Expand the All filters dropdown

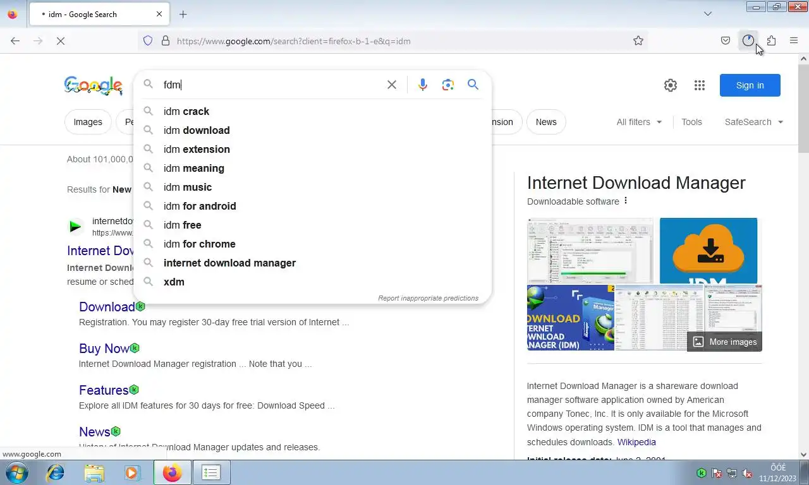point(639,122)
